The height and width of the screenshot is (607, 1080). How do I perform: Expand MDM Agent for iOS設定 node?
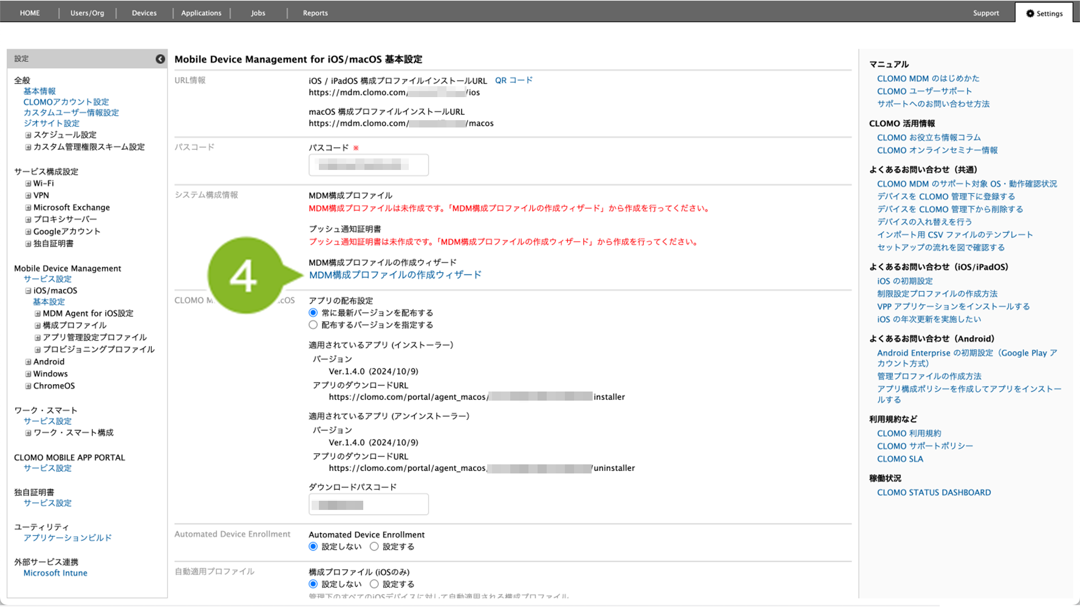38,314
